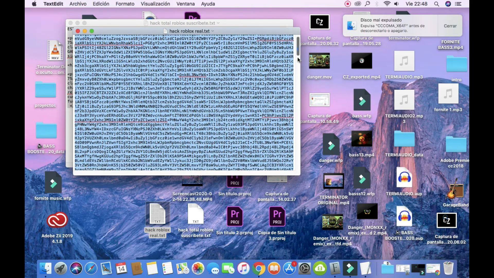Launch Safari from the Dock
The height and width of the screenshot is (278, 494).
pyautogui.click(x=91, y=269)
